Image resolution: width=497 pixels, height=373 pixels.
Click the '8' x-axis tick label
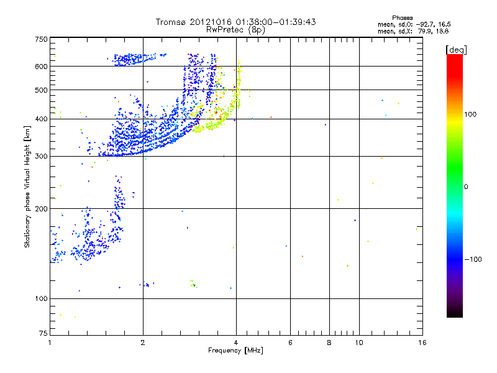point(329,343)
